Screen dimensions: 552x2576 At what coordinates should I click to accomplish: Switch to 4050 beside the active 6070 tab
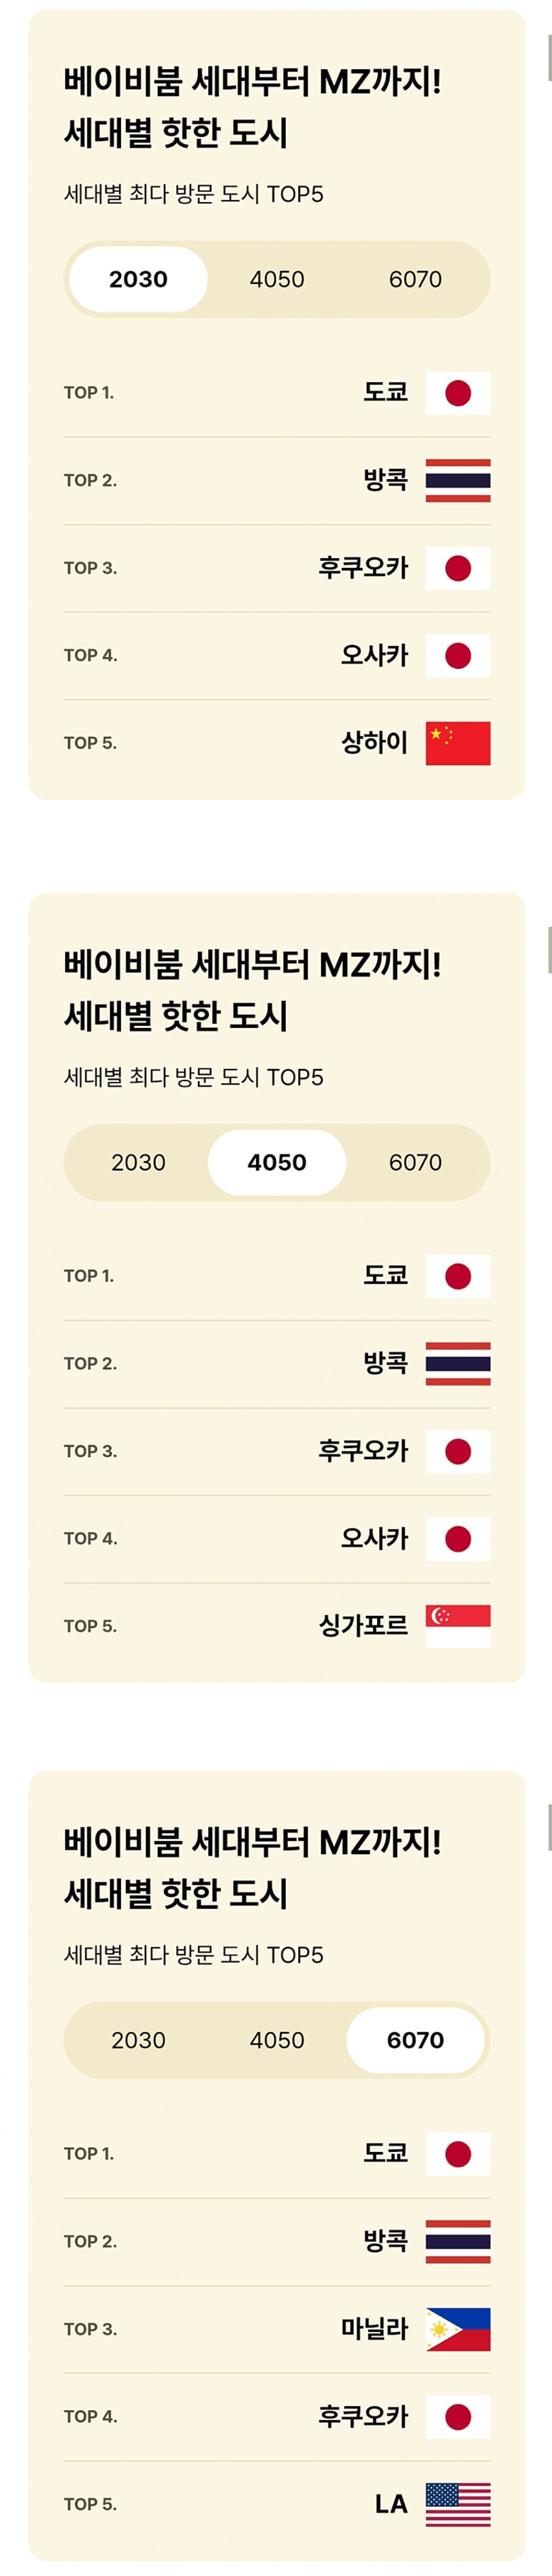277,2040
